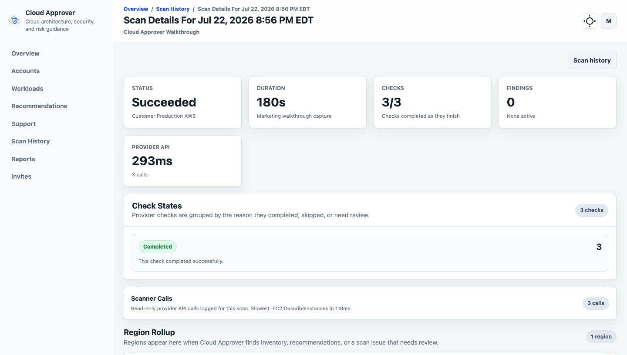Image resolution: width=627 pixels, height=355 pixels.
Task: Click the Marketing walkthrough capture text
Action: coord(294,116)
